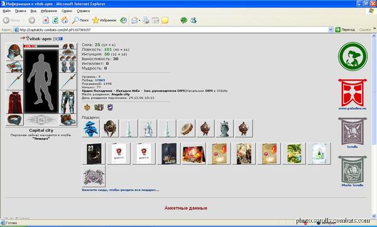
Task: Open the green lady emblem badge
Action: [352, 56]
